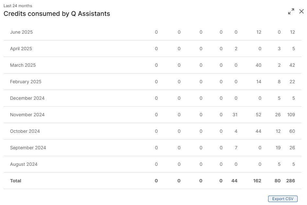Expand the panel to full screen
The image size is (307, 205).
[291, 11]
